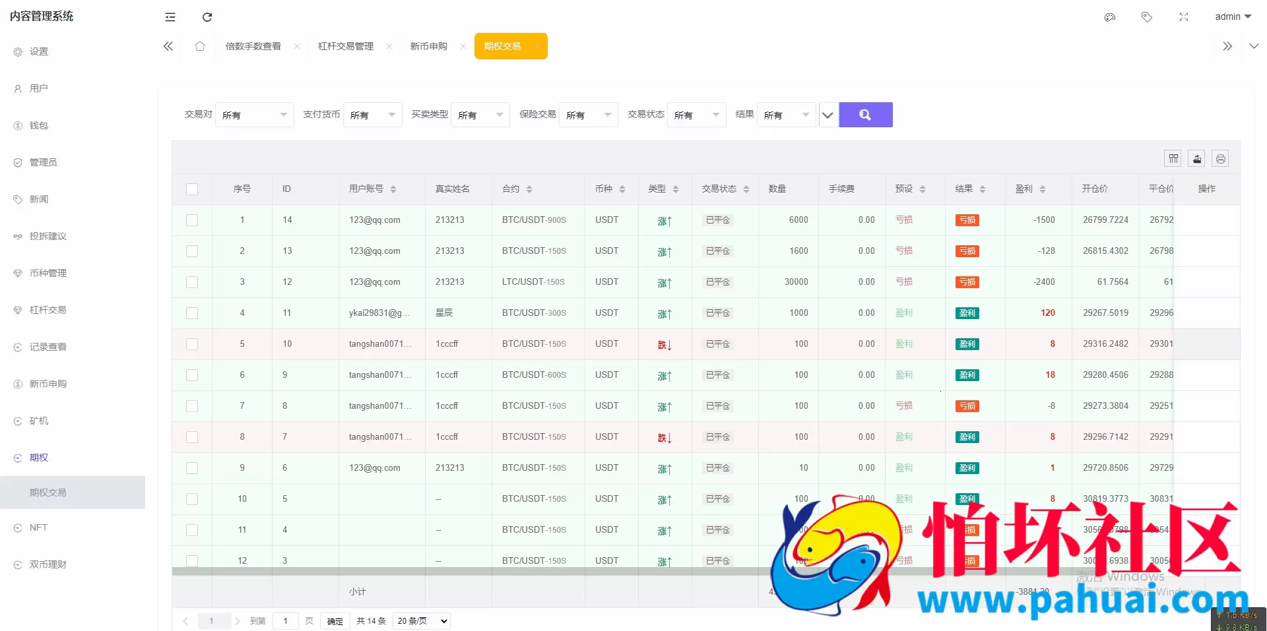Expand more filters with the chevron button
Image resolution: width=1267 pixels, height=631 pixels.
pos(828,115)
